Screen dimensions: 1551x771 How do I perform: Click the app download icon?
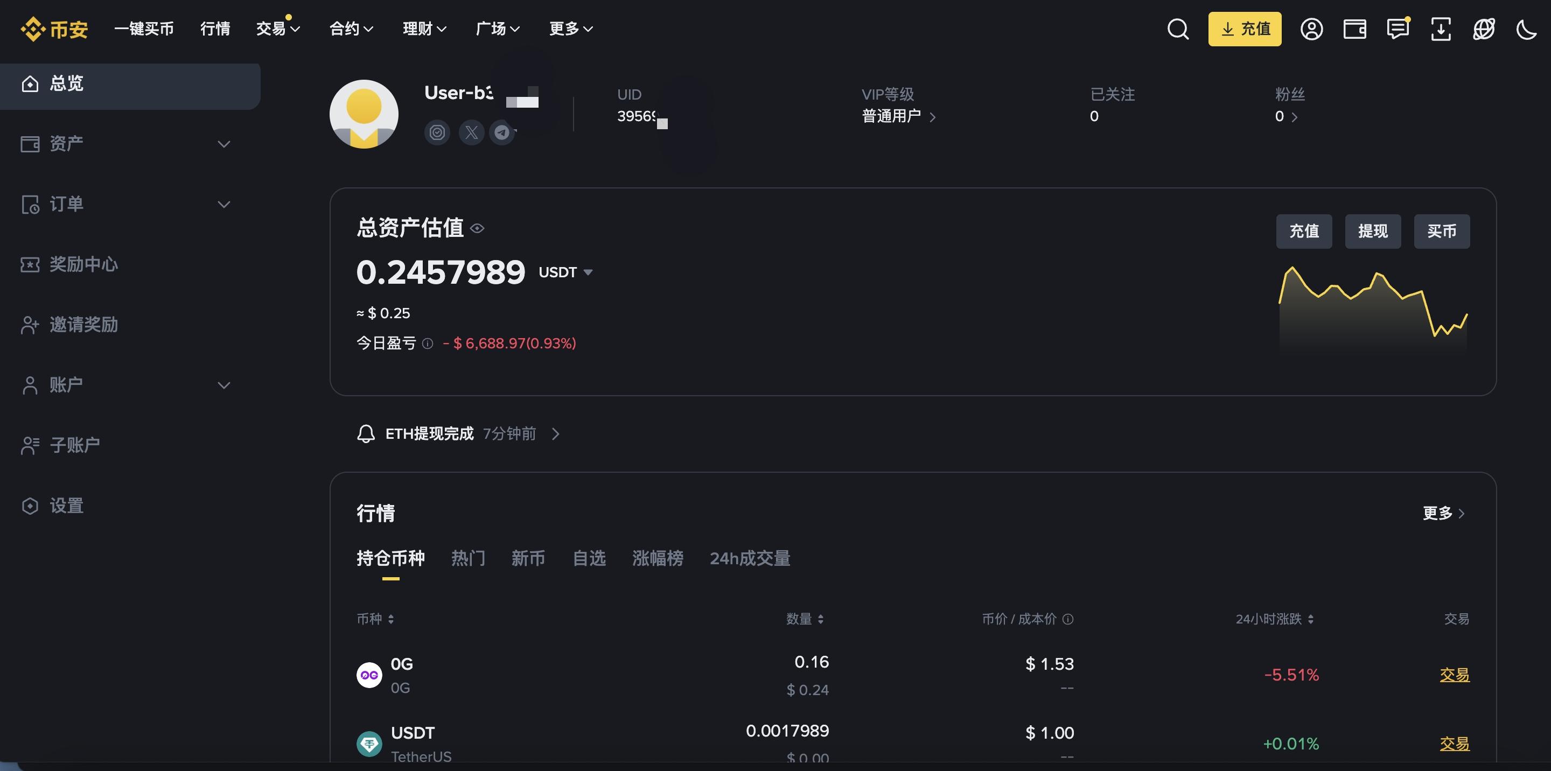point(1440,29)
